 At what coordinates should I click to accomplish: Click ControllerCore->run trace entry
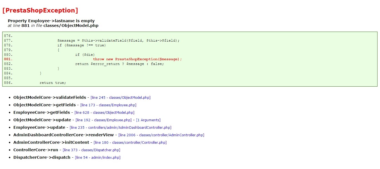(36, 150)
